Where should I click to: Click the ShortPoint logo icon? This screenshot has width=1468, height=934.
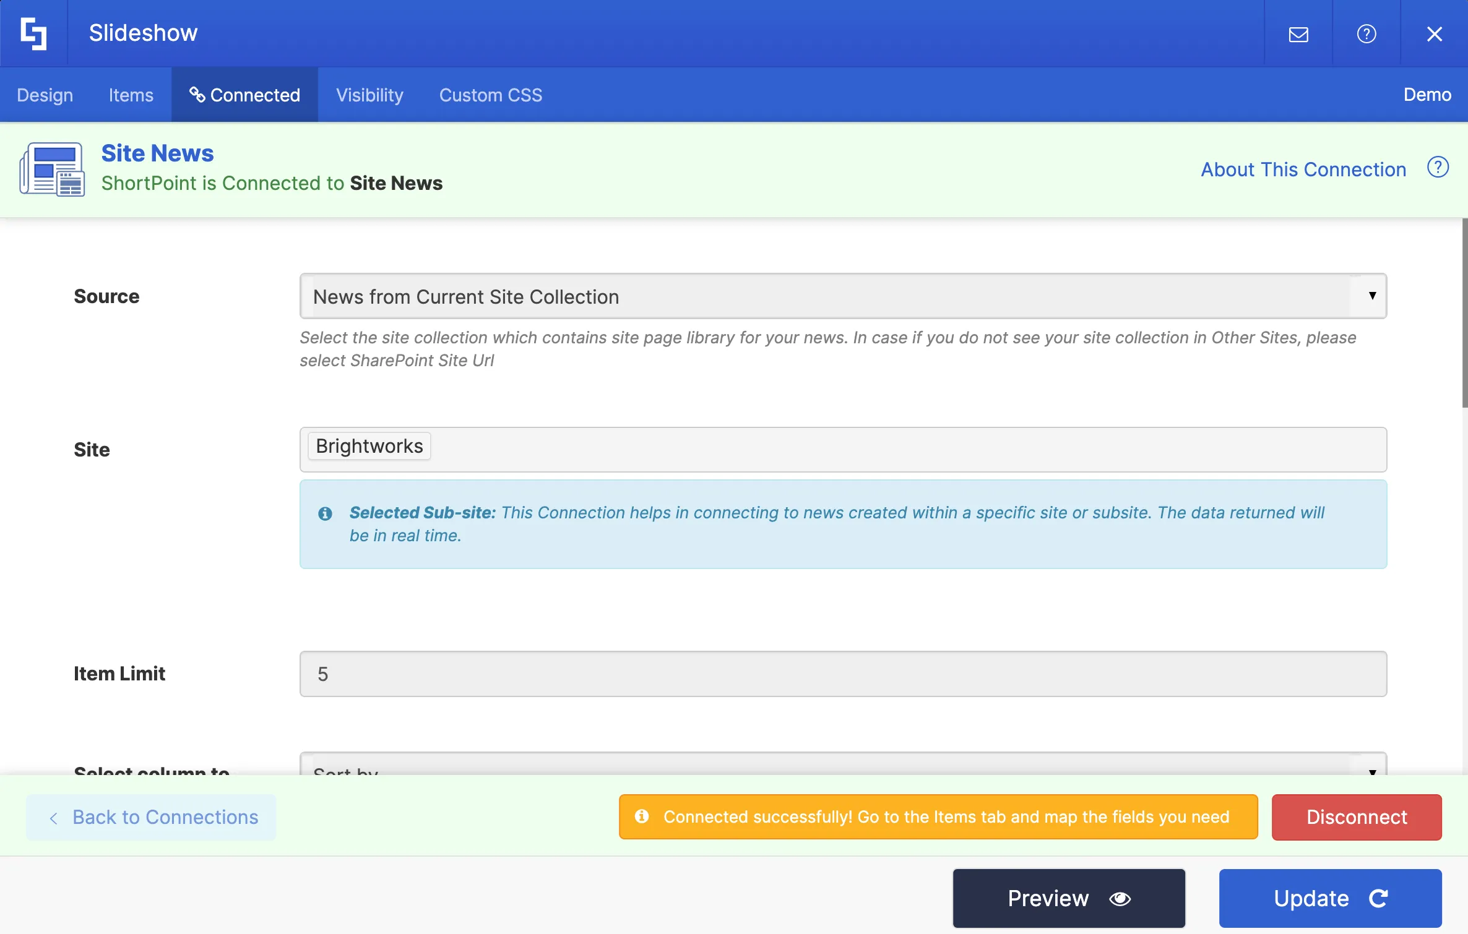pos(33,33)
